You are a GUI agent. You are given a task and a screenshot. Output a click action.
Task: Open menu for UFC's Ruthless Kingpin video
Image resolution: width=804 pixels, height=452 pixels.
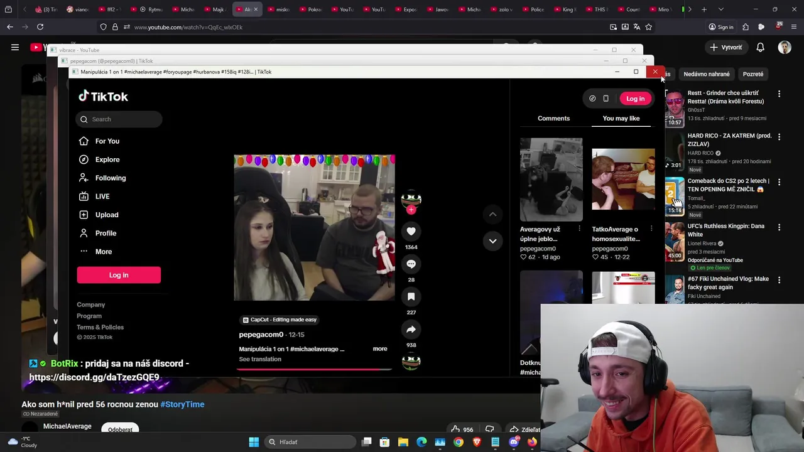point(779,227)
